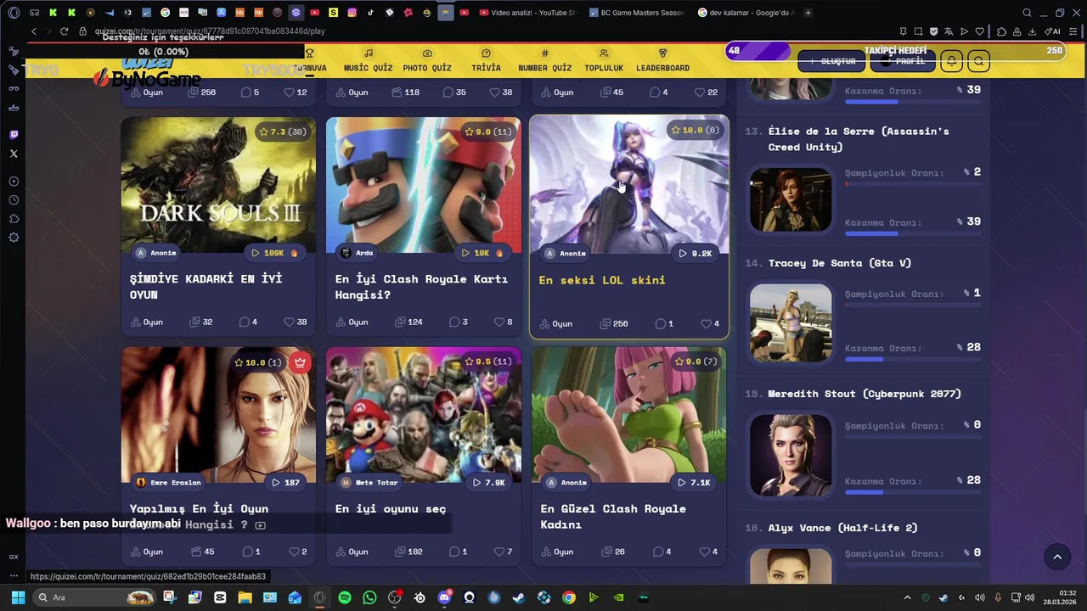Viewport: 1087px width, 611px height.
Task: Open comments on Clash Royale card quiz showing 3
Action: (x=459, y=322)
